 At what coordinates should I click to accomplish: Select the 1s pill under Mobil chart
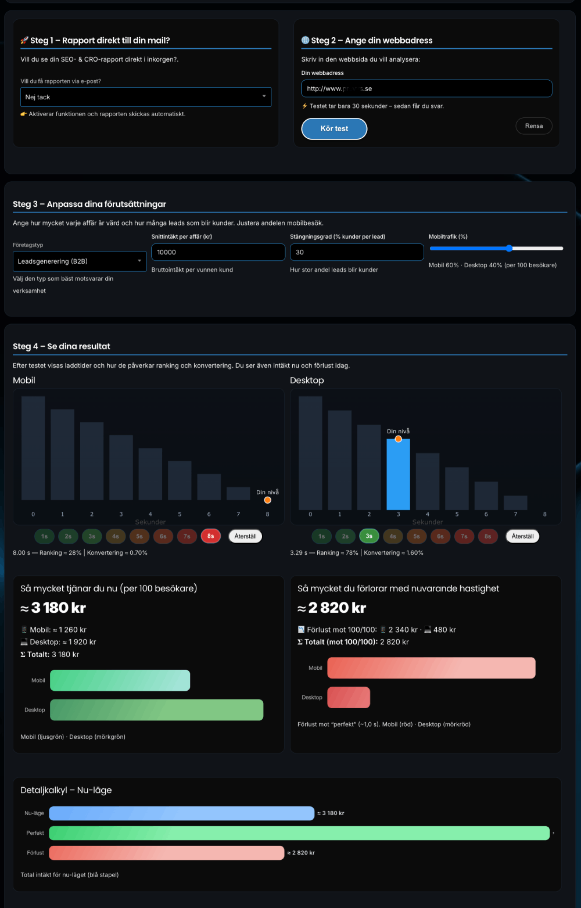tap(45, 536)
